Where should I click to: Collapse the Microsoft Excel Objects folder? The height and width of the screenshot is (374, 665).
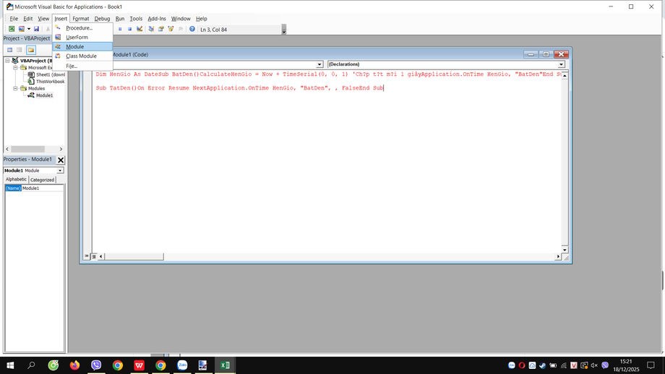pos(15,67)
